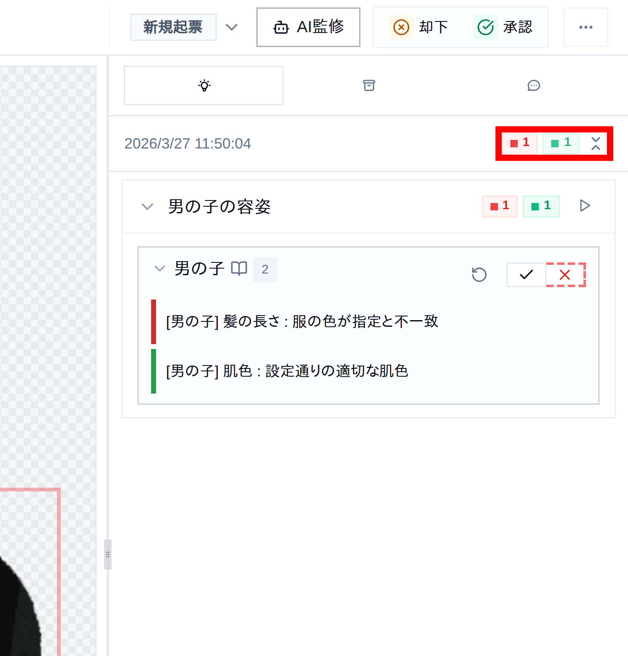628x656 pixels.
Task: Click the count badge 2 beside 男の子
Action: tap(265, 269)
